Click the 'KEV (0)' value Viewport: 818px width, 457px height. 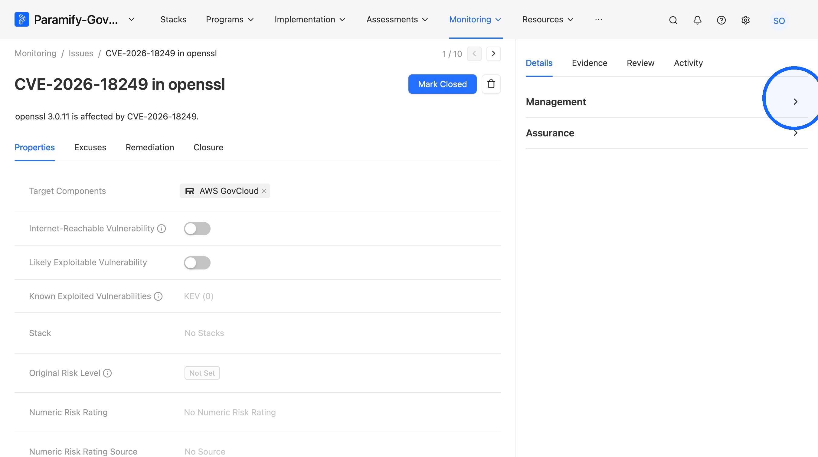click(198, 296)
